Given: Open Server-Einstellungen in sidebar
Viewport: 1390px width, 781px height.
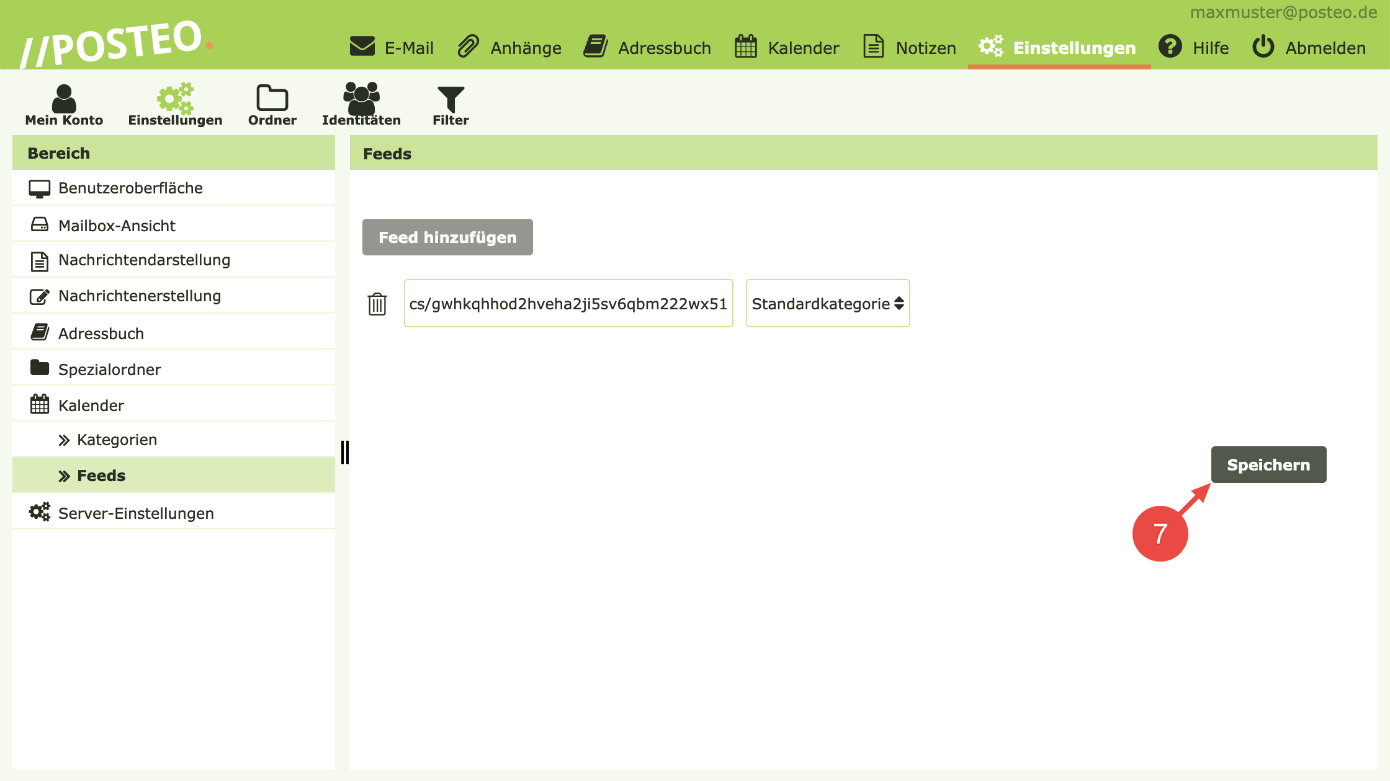Looking at the screenshot, I should 136,513.
